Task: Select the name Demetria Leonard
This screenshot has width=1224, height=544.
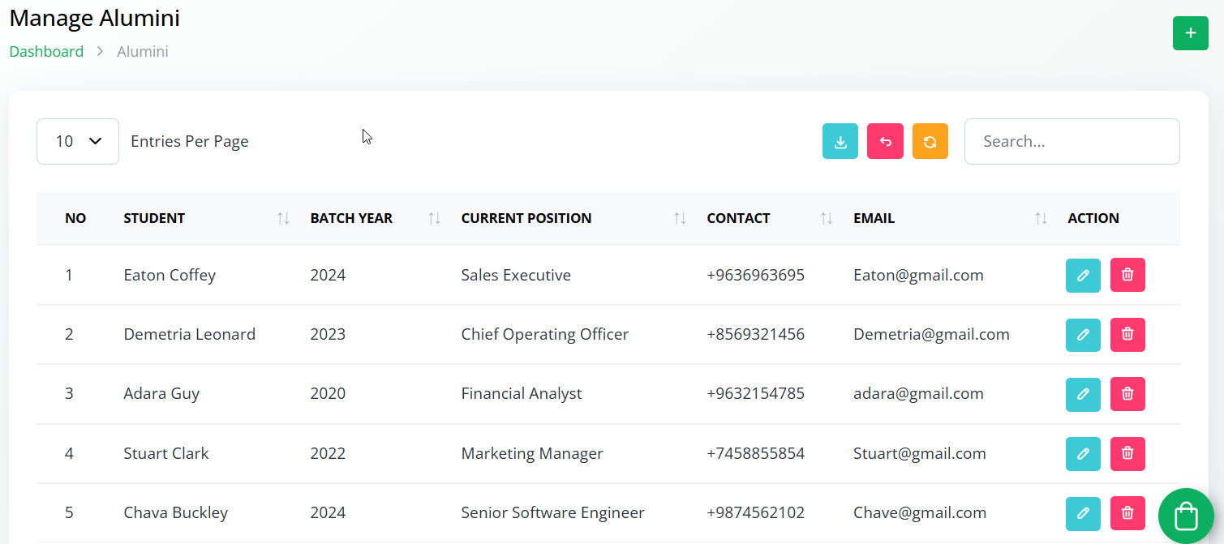Action: [x=189, y=334]
